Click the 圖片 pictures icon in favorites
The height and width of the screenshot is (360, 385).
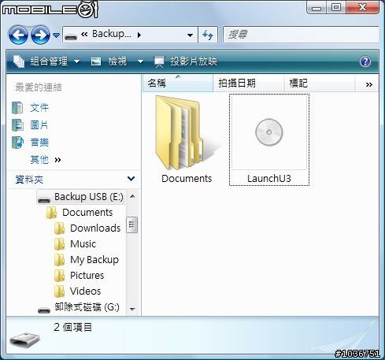click(17, 125)
